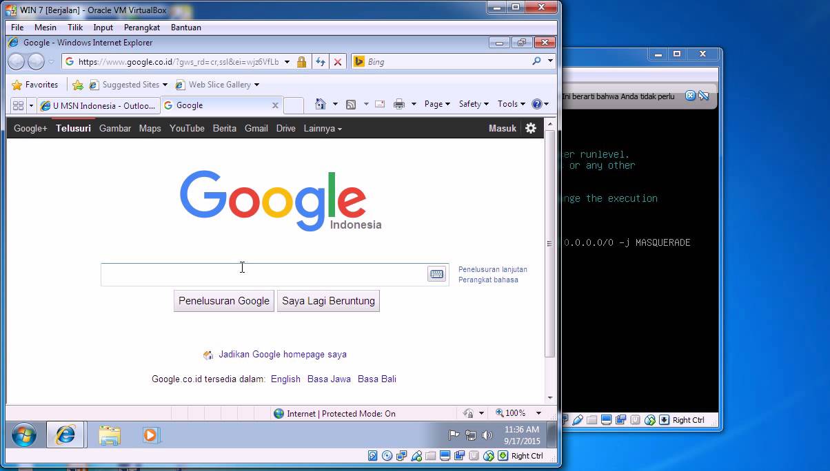Open Google settings gear icon
This screenshot has width=830, height=471.
pyautogui.click(x=531, y=128)
